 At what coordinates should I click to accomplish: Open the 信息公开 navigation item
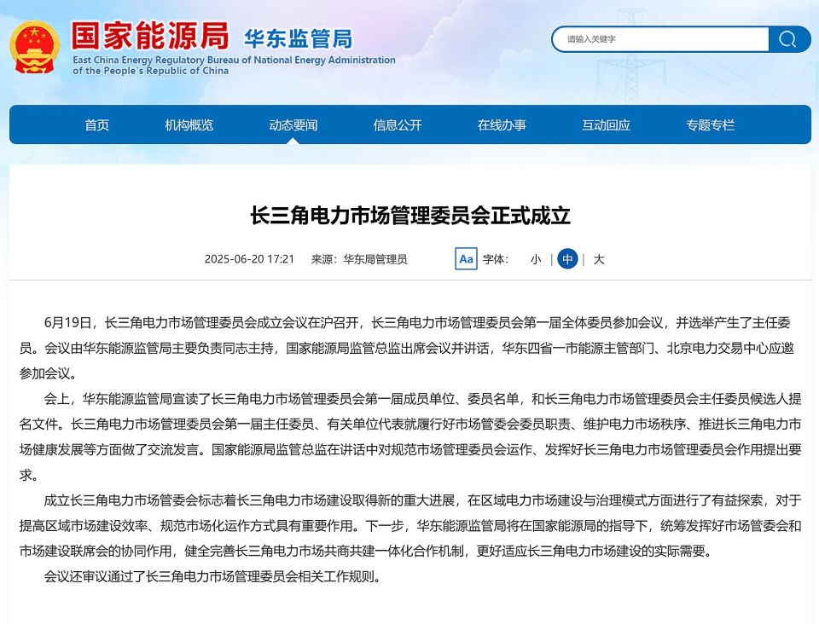tap(398, 125)
